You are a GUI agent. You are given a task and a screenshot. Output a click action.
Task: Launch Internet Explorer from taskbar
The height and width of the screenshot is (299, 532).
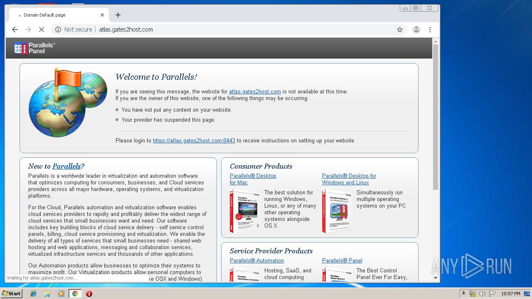click(33, 294)
